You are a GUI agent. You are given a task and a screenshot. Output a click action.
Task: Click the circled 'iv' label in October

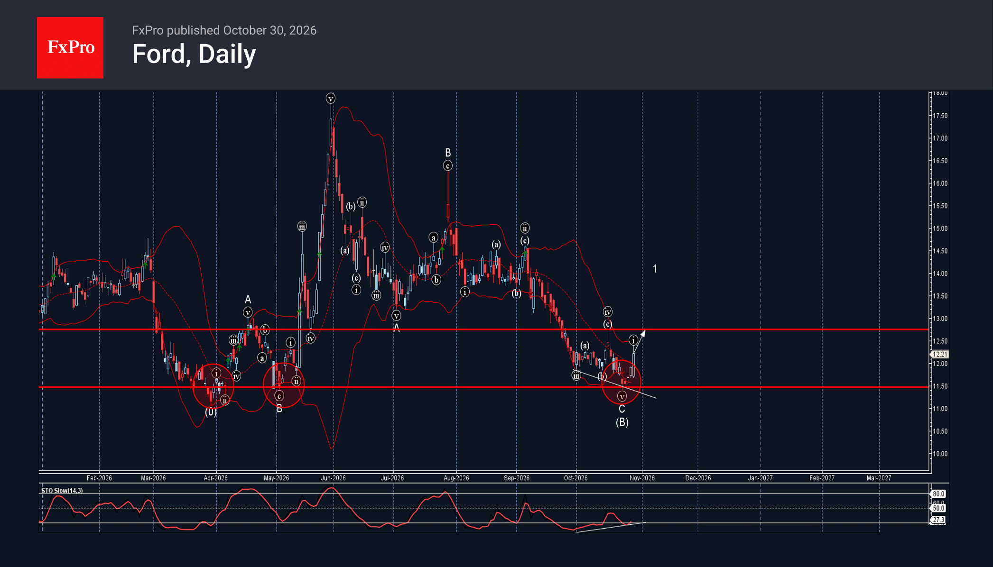[x=608, y=312]
